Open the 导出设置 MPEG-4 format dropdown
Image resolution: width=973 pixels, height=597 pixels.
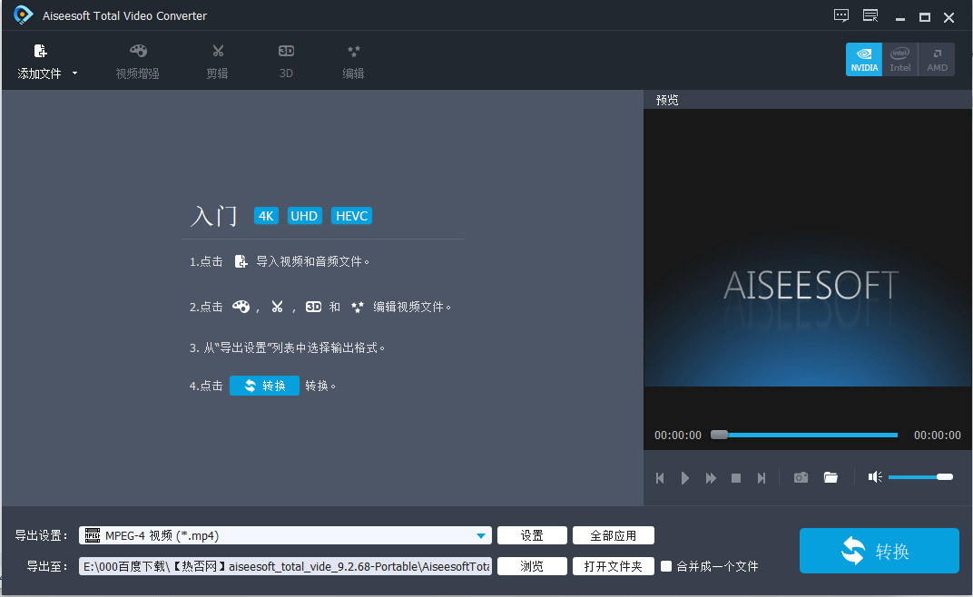285,535
